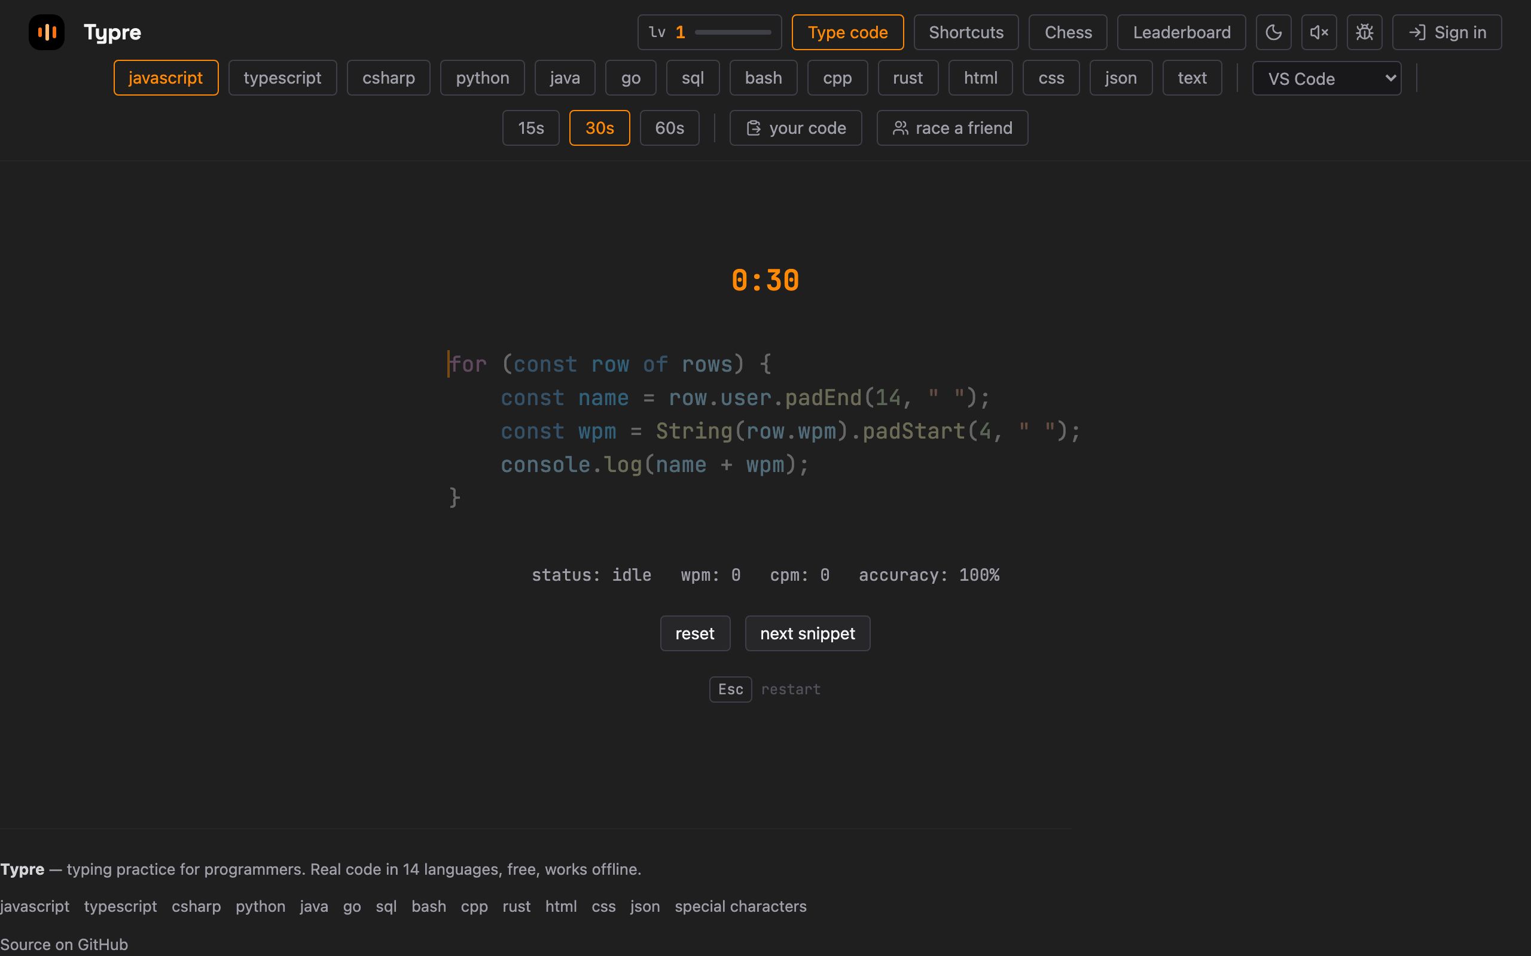Click the Esc restart key hint
Screen dimensions: 1531x956
coord(731,689)
